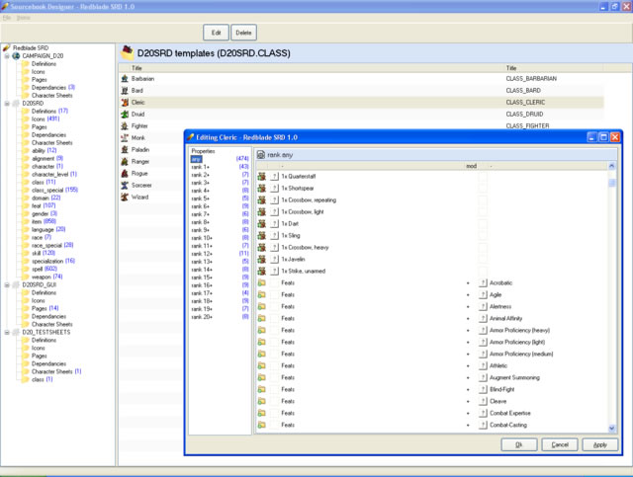Image resolution: width=633 pixels, height=477 pixels.
Task: Click the Fighter class icon
Action: (125, 125)
